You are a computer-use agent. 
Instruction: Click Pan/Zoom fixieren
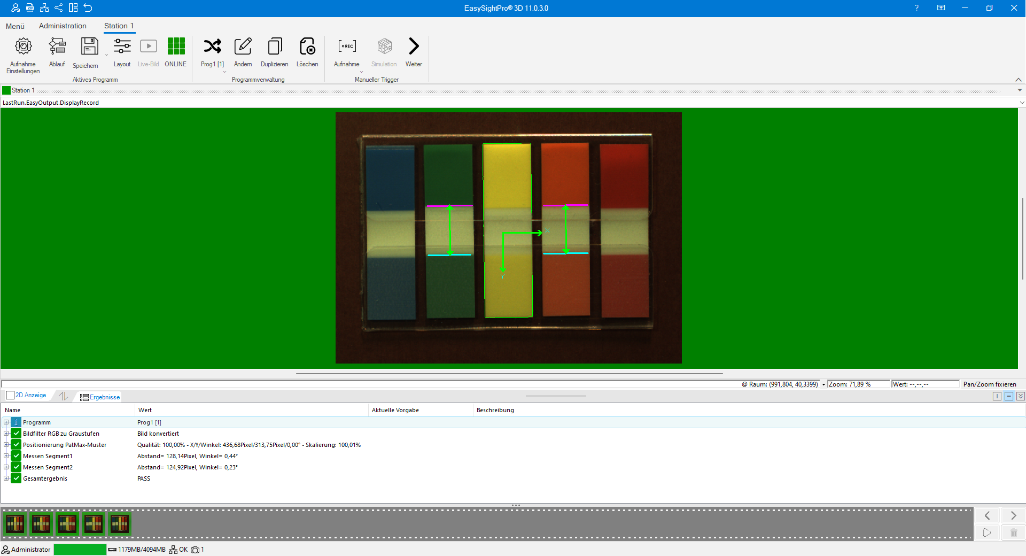pyautogui.click(x=989, y=384)
